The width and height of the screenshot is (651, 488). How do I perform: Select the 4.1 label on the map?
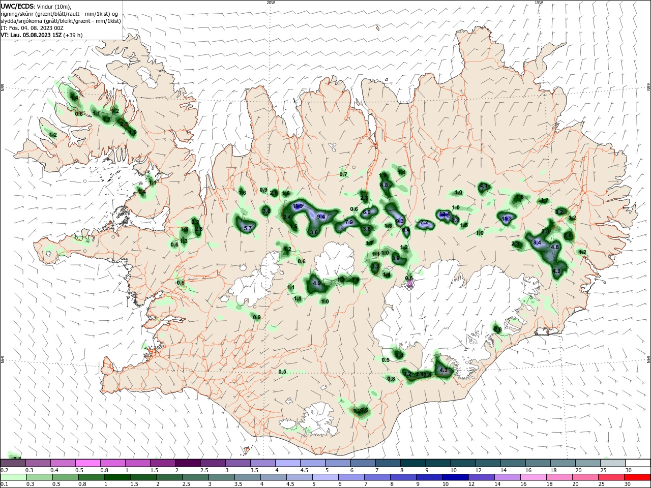pos(484,187)
